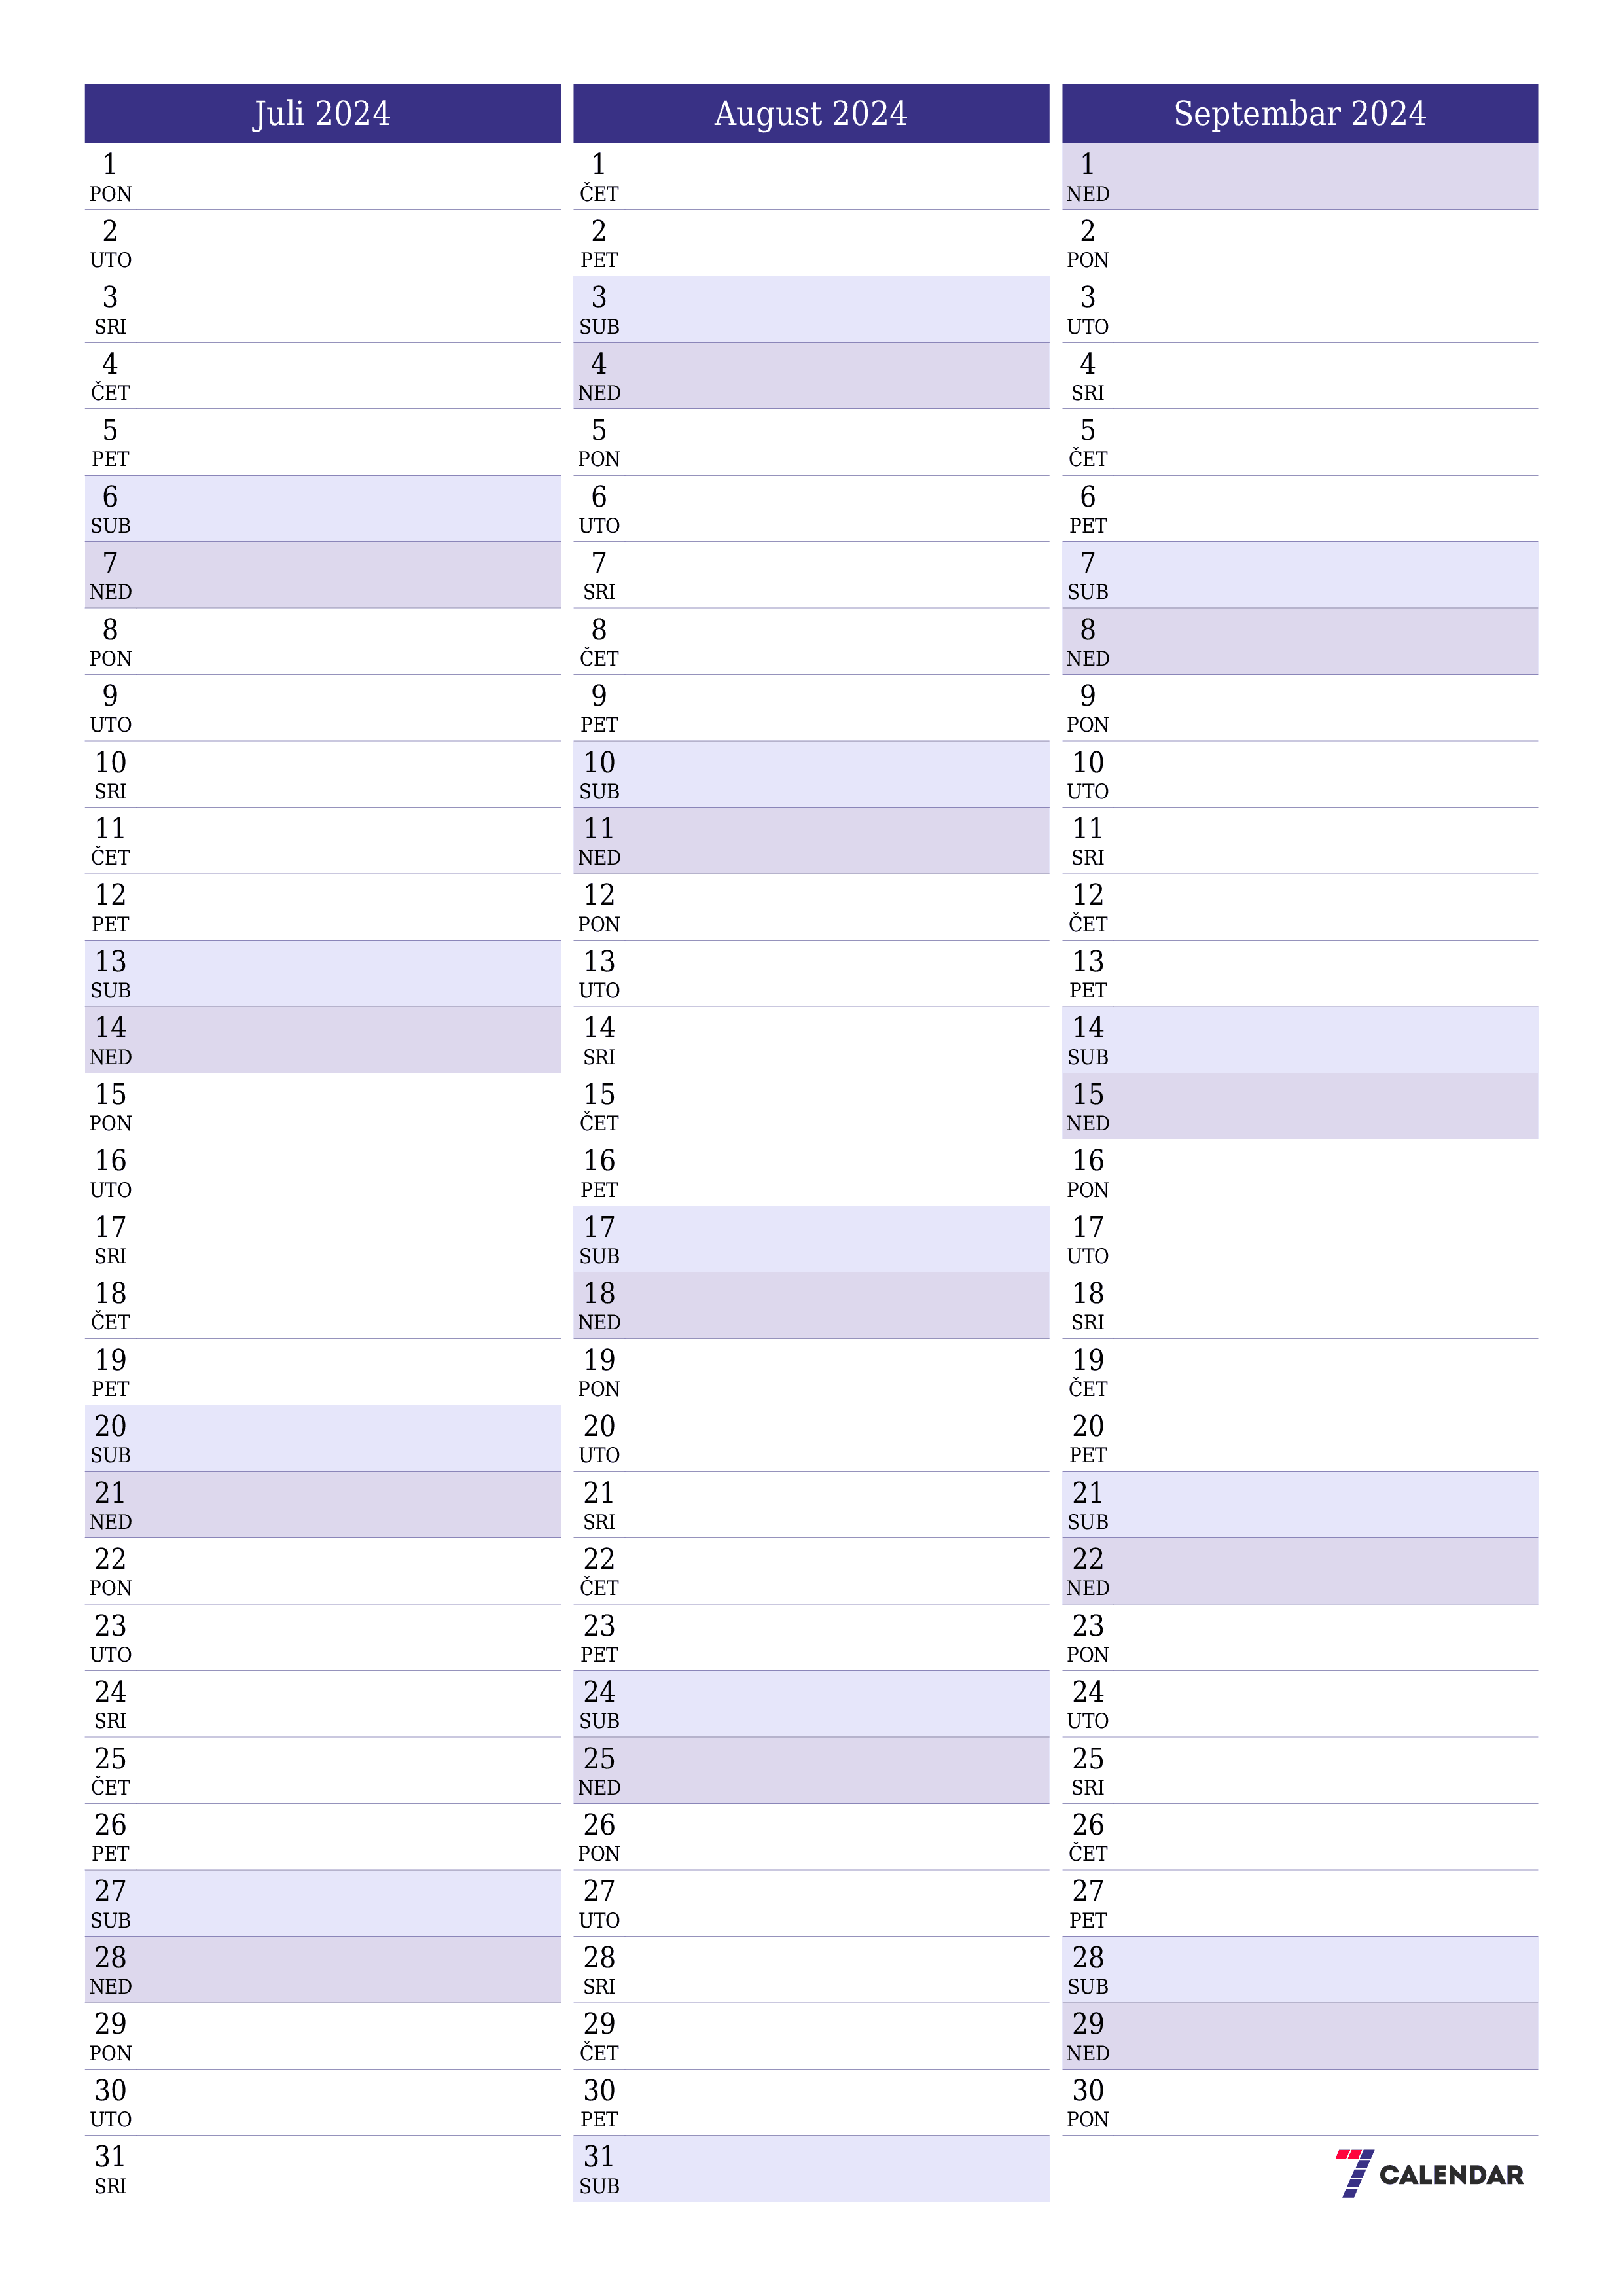Scroll down the calendar view
Screen dimensions: 1623x2296
pyautogui.click(x=811, y=1147)
